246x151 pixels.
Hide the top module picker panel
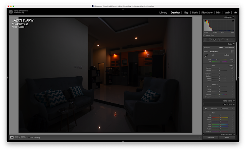(x=123, y=9)
